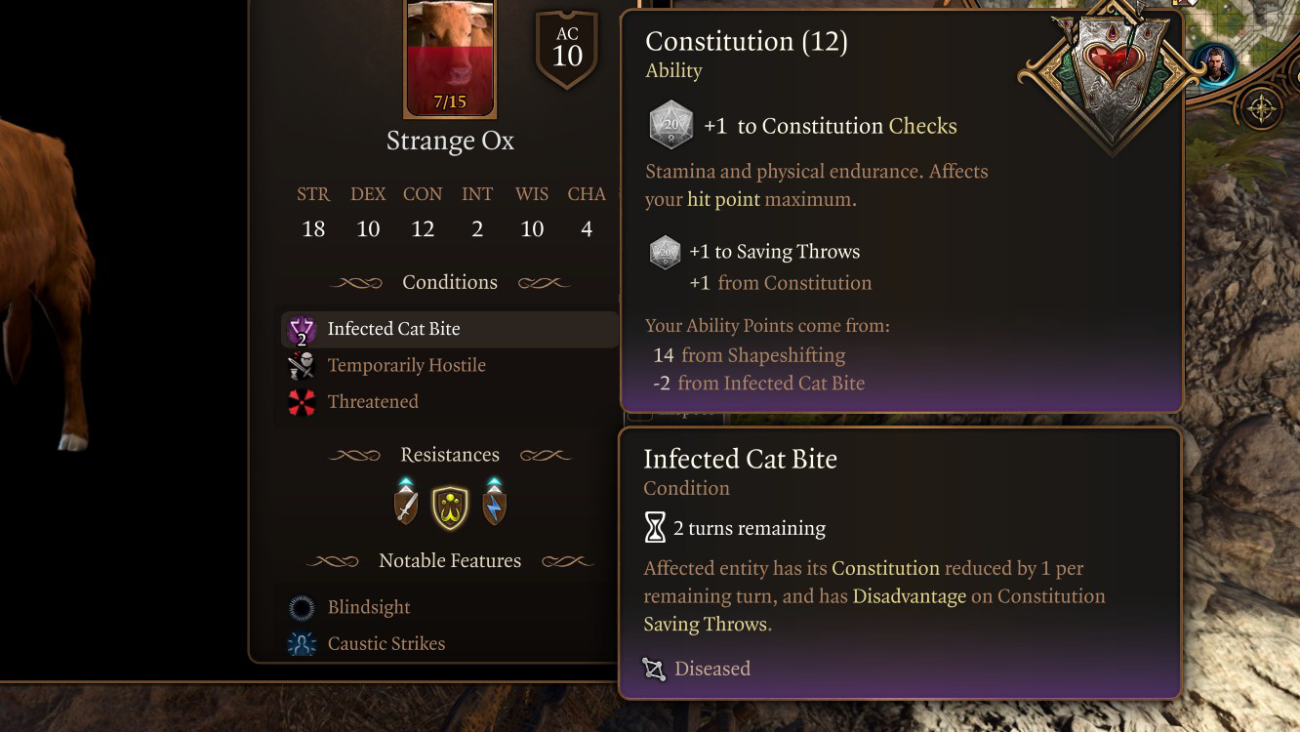Click the red Threatened condition icon
This screenshot has height=732, width=1300.
(302, 402)
